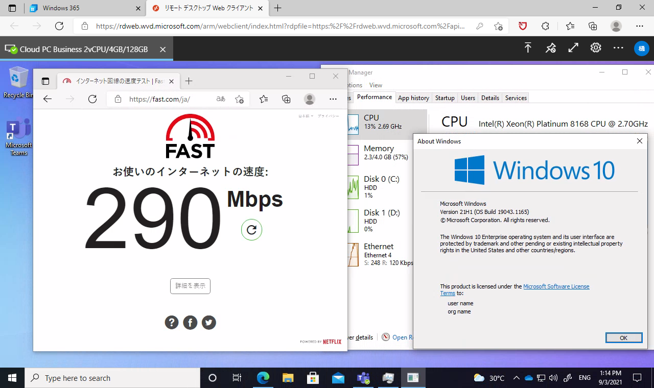
Task: Open Favorites list in remote Edge toolbar
Action: (x=264, y=99)
